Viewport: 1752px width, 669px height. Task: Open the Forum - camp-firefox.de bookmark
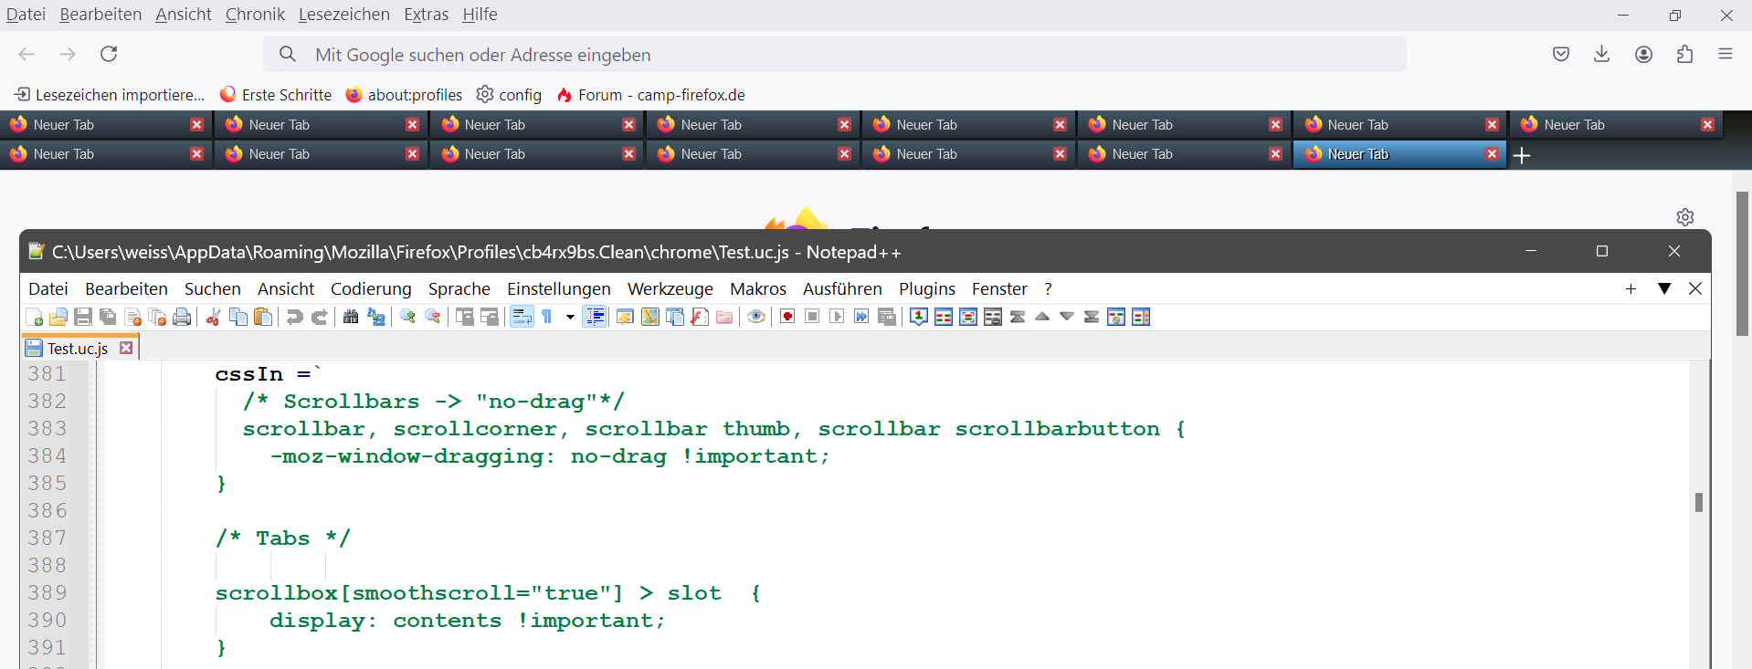point(650,95)
